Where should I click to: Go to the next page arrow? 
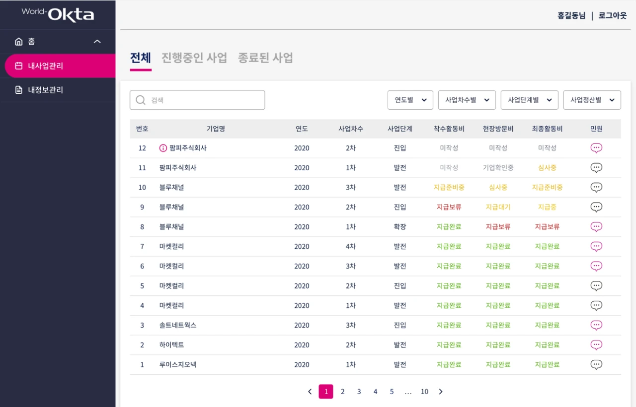(440, 392)
